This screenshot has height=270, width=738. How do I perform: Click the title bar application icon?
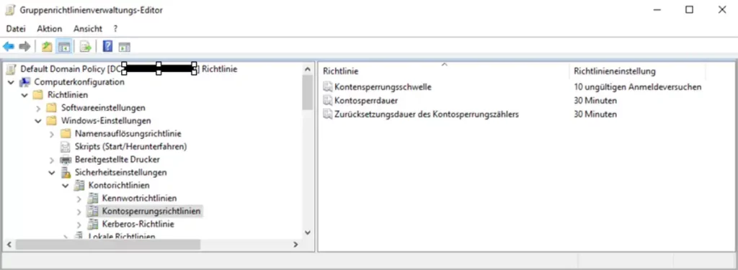[x=10, y=10]
